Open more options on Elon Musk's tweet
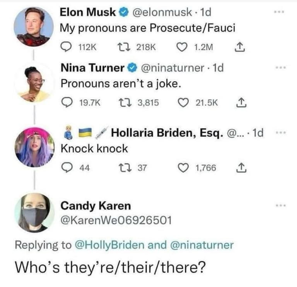297x287 pixels. (x=280, y=12)
